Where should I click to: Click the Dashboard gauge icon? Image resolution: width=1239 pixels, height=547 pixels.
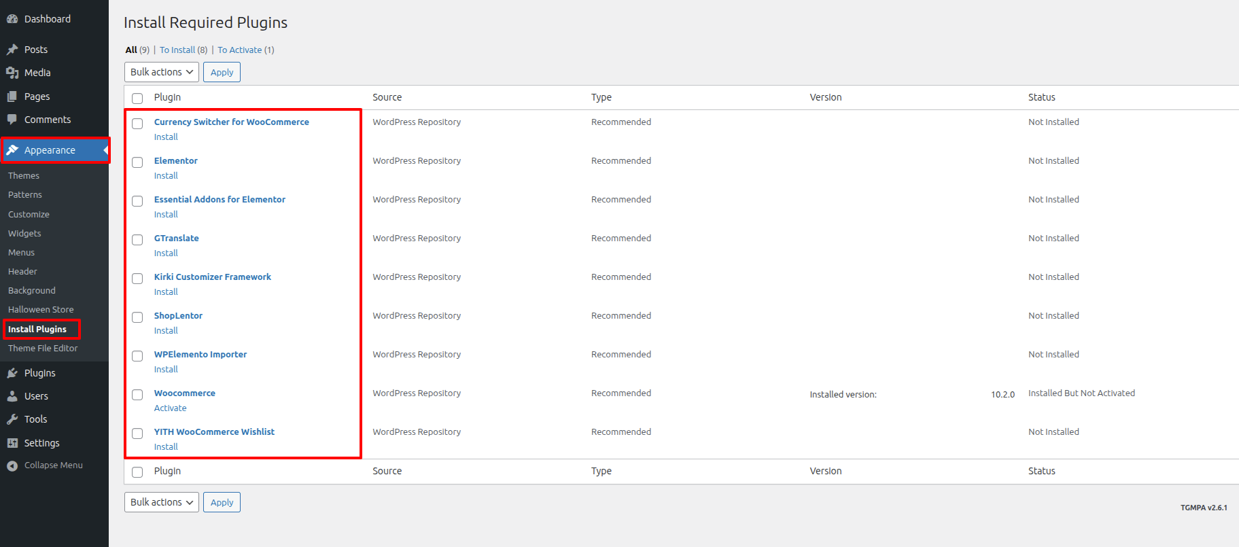pos(12,19)
